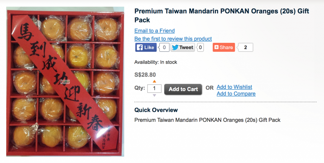Add this product to Wishlist
Screen dimensions: 324x163
[234, 87]
